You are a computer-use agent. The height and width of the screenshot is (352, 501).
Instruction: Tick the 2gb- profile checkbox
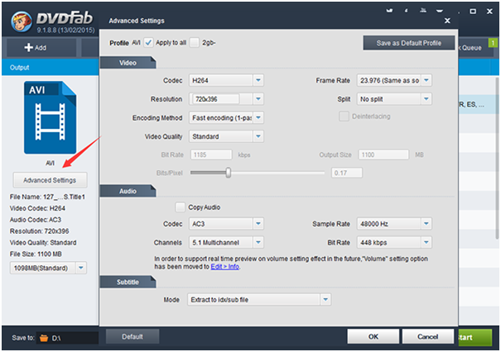tap(195, 42)
